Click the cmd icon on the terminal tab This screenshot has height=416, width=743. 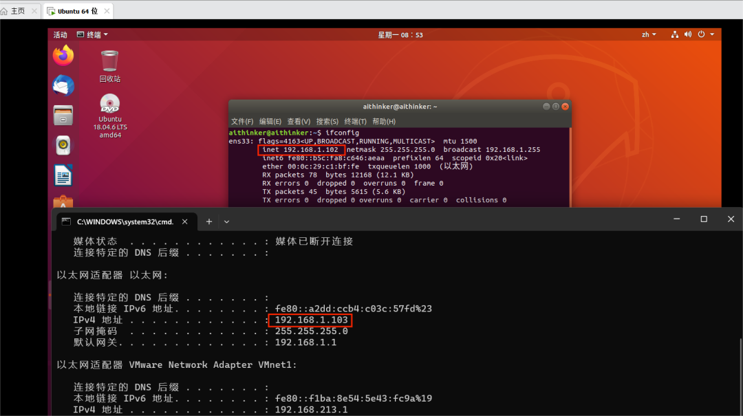pyautogui.click(x=66, y=221)
